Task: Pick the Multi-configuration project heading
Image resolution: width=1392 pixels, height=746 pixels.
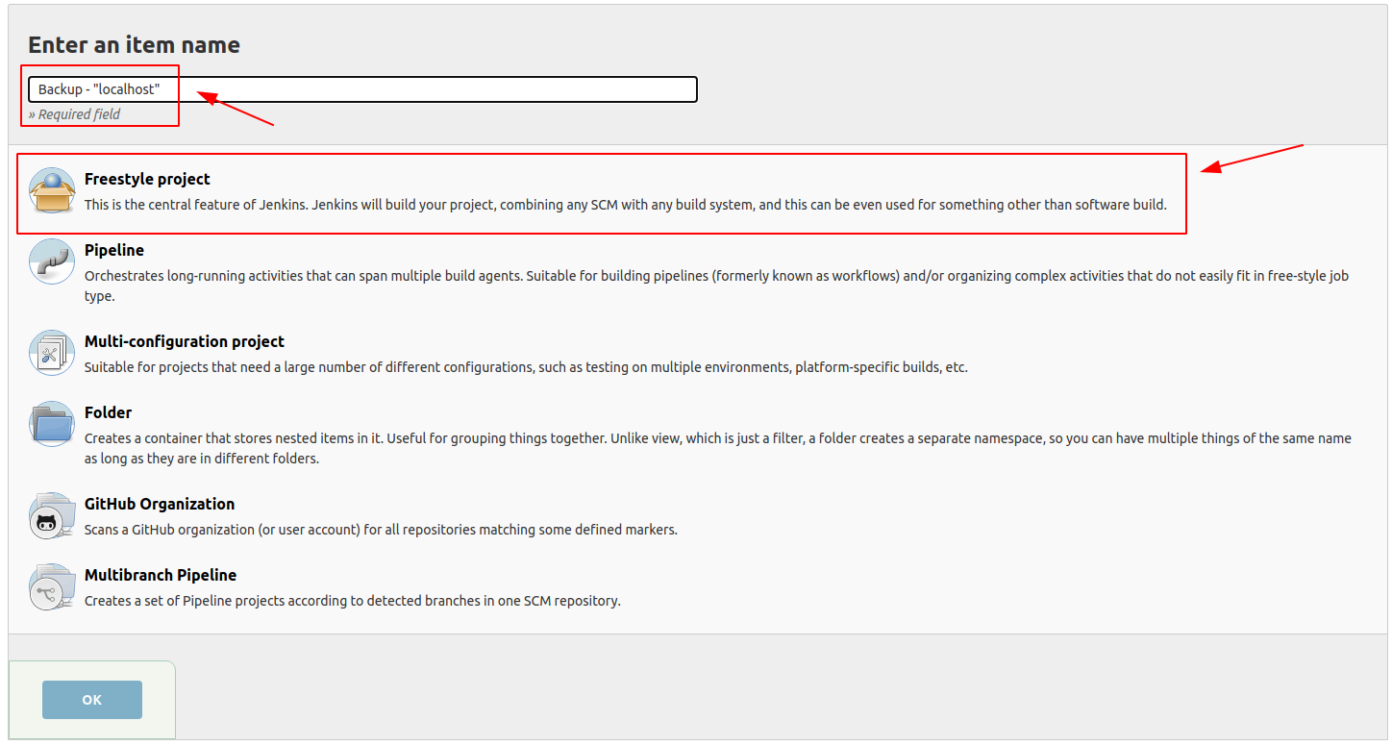Action: click(x=185, y=341)
